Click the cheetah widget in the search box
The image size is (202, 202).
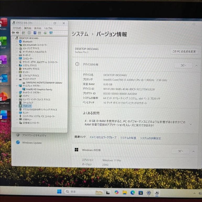(x=99, y=192)
